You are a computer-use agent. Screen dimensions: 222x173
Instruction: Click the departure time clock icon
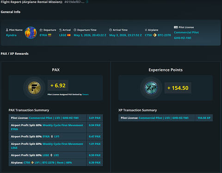(x=75, y=30)
